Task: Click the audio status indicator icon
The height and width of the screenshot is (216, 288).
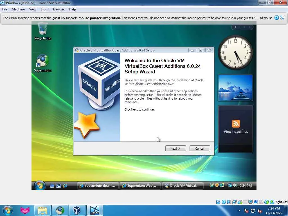Action: (x=229, y=202)
